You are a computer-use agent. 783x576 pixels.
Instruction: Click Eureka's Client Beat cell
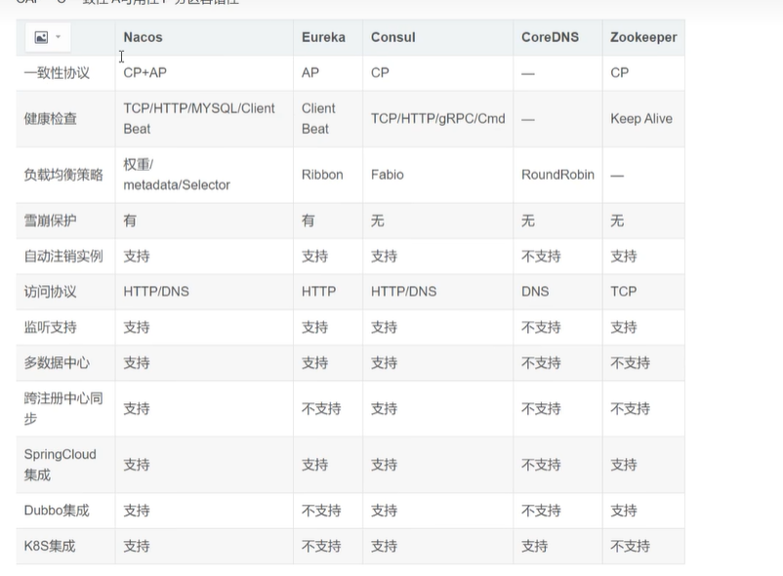(318, 119)
